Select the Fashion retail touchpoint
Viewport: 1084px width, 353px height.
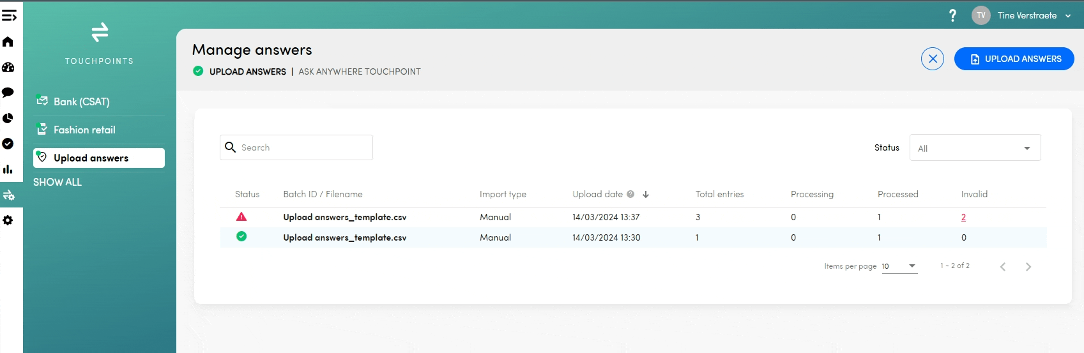[x=84, y=130]
